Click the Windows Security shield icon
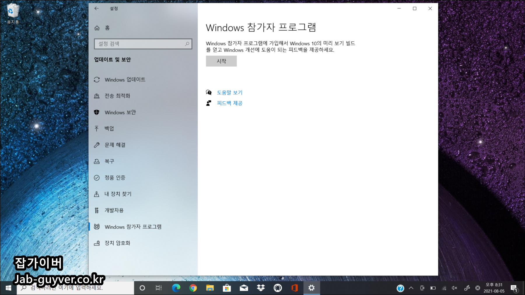This screenshot has height=295, width=525. (97, 112)
